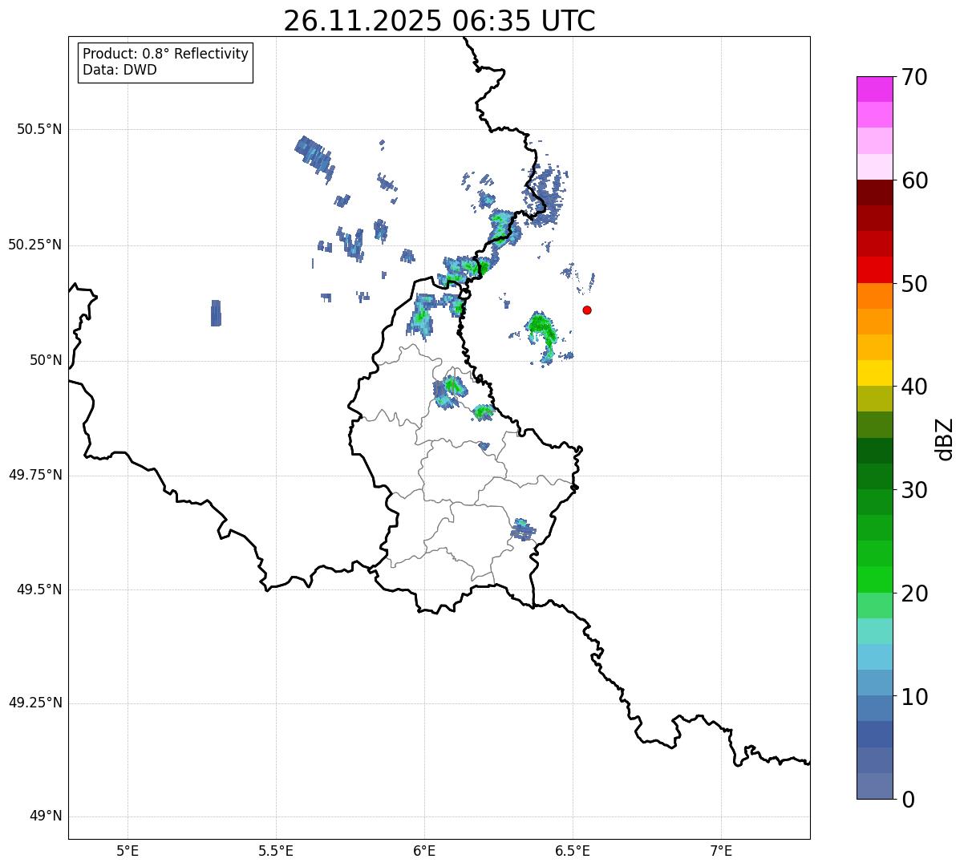Pick the dark red colorbar segment below 60
The image size is (964, 867).
pos(875,192)
